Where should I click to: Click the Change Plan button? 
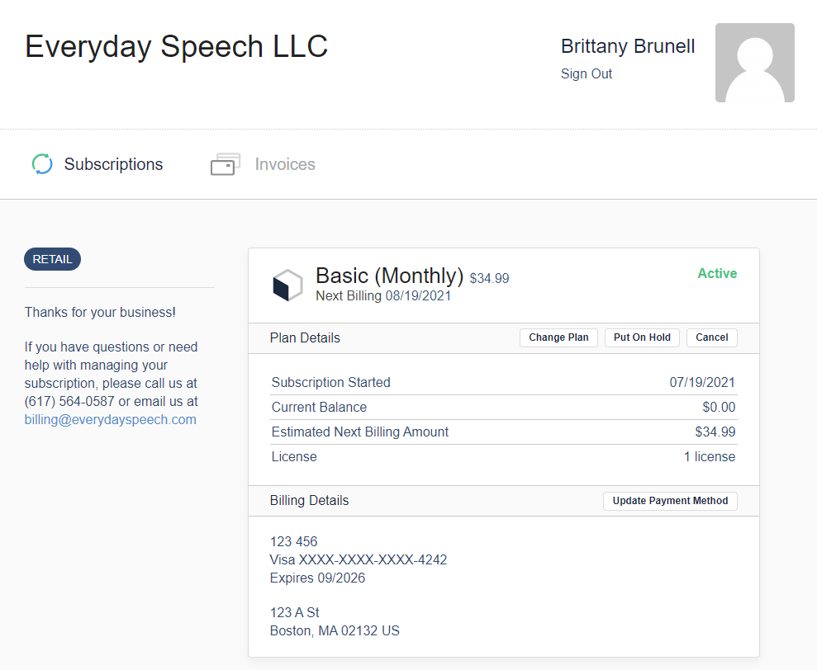[x=558, y=337]
